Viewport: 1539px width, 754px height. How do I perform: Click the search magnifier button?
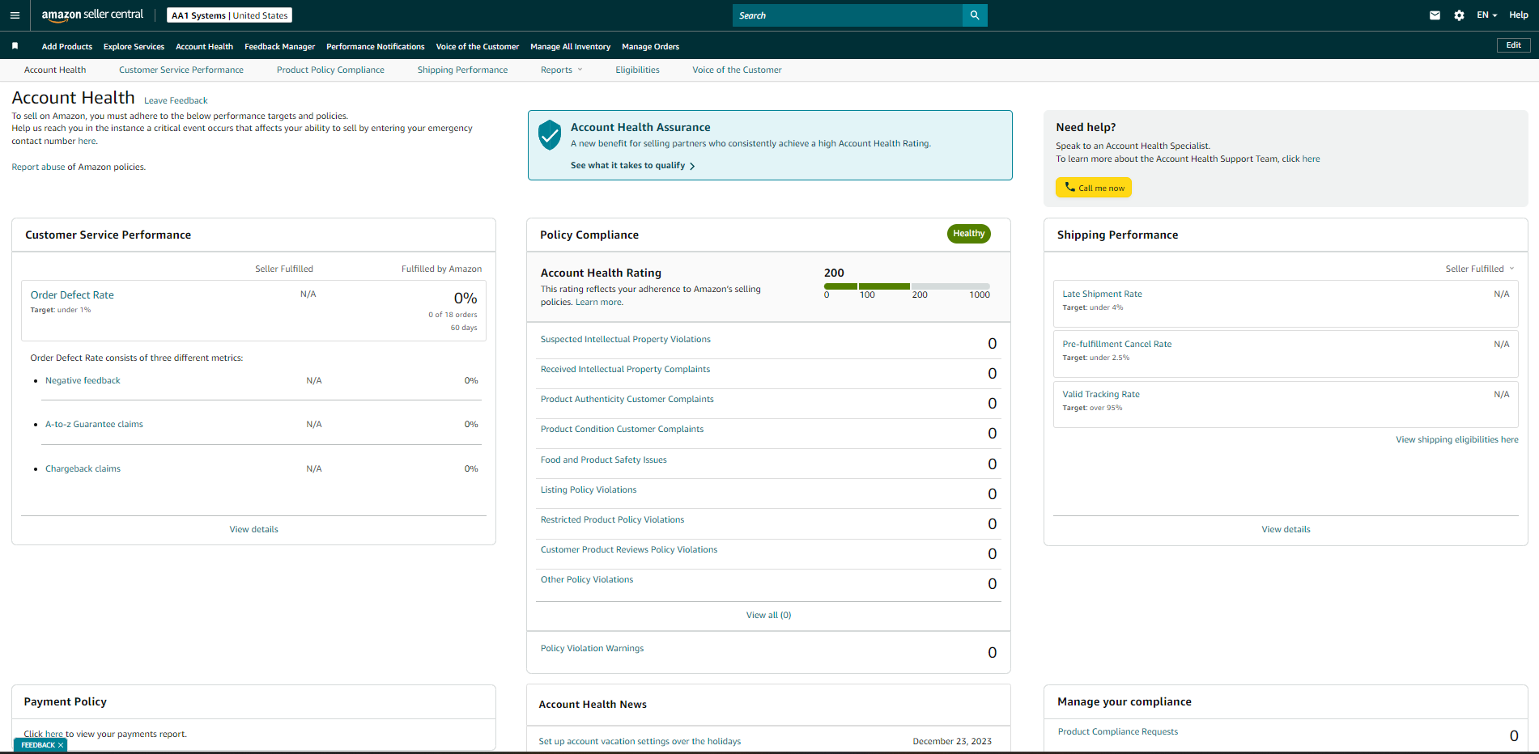(x=975, y=15)
